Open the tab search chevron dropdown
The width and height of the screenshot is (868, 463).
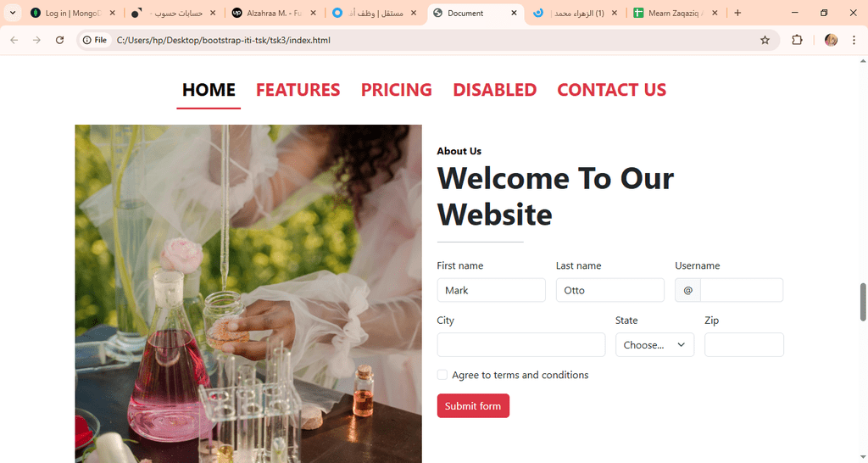12,13
